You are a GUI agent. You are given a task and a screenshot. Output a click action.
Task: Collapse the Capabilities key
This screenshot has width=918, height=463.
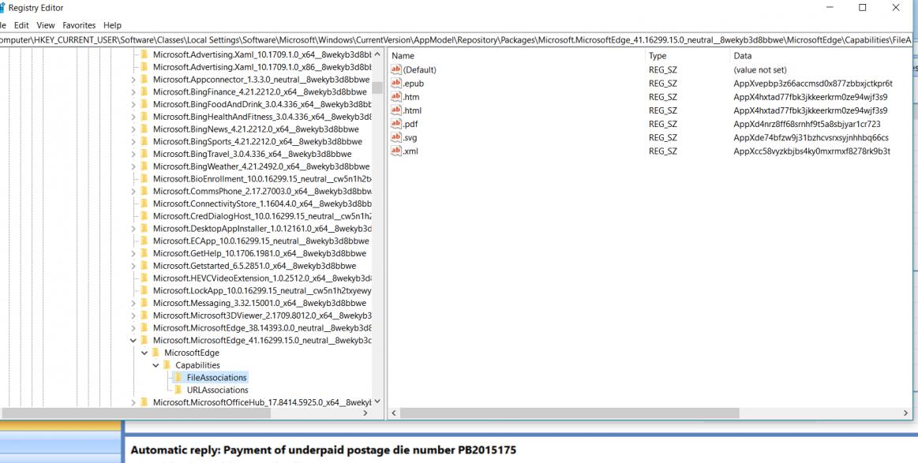[155, 365]
